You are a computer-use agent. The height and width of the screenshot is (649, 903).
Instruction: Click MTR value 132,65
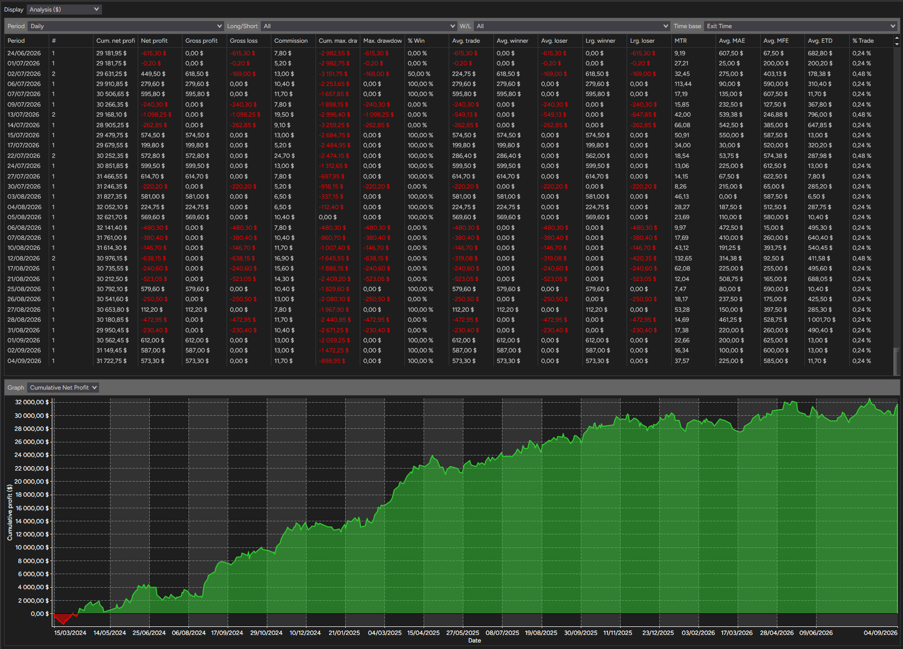point(683,258)
